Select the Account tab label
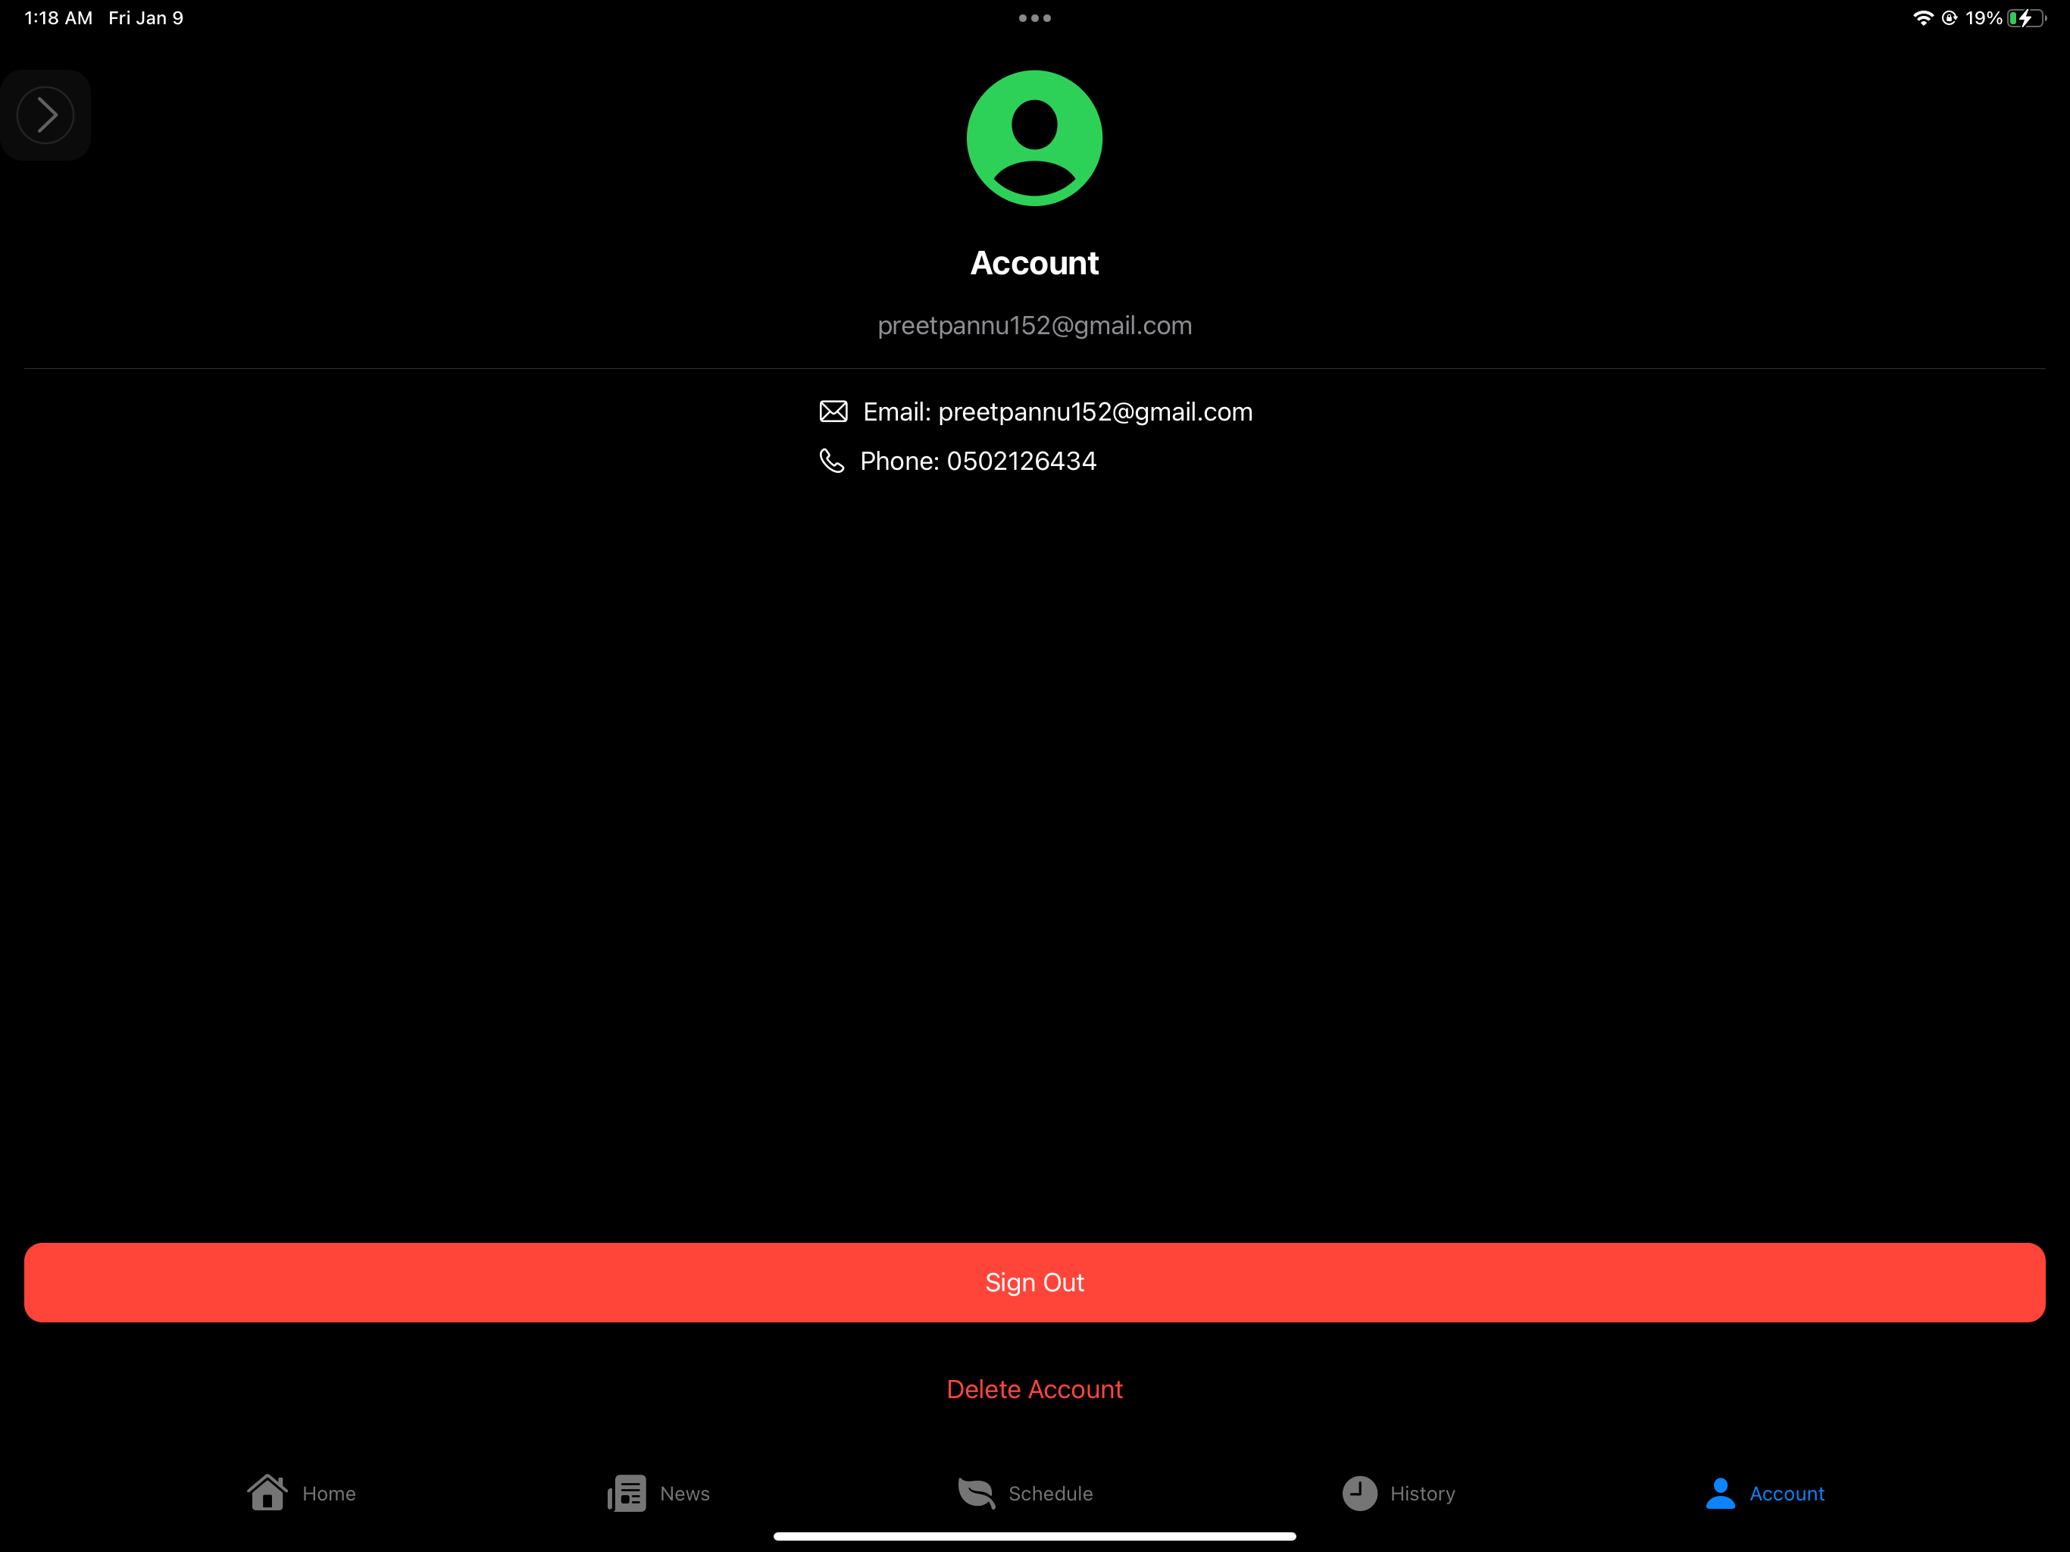The width and height of the screenshot is (2070, 1552). click(1787, 1493)
